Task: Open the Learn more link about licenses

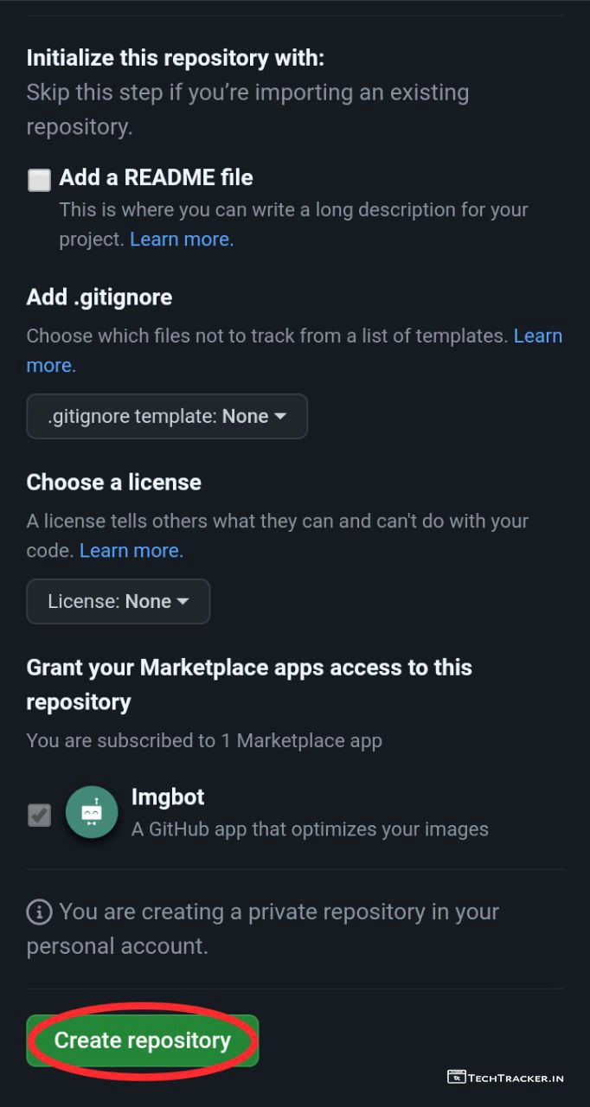Action: (x=131, y=550)
